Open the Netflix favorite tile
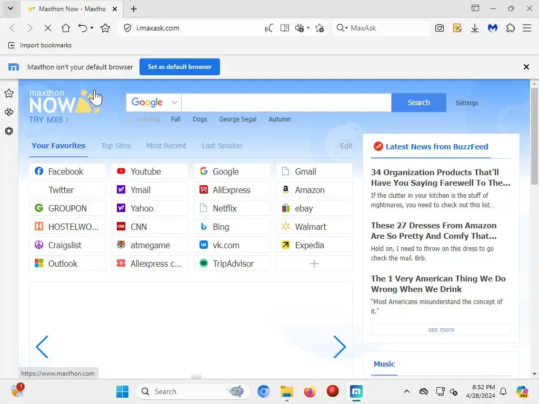 [232, 208]
